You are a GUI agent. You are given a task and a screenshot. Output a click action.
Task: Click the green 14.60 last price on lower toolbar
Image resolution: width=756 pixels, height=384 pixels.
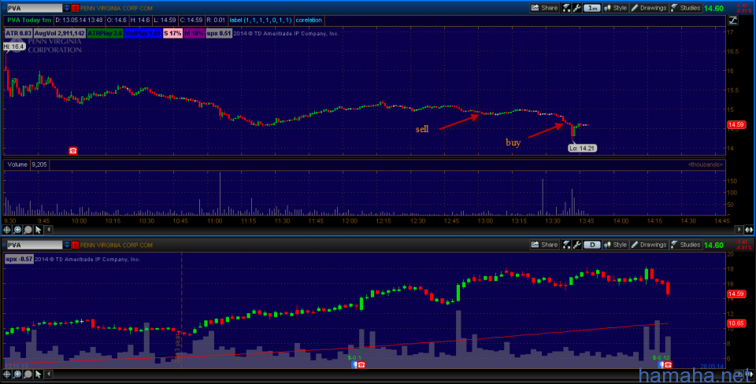713,246
